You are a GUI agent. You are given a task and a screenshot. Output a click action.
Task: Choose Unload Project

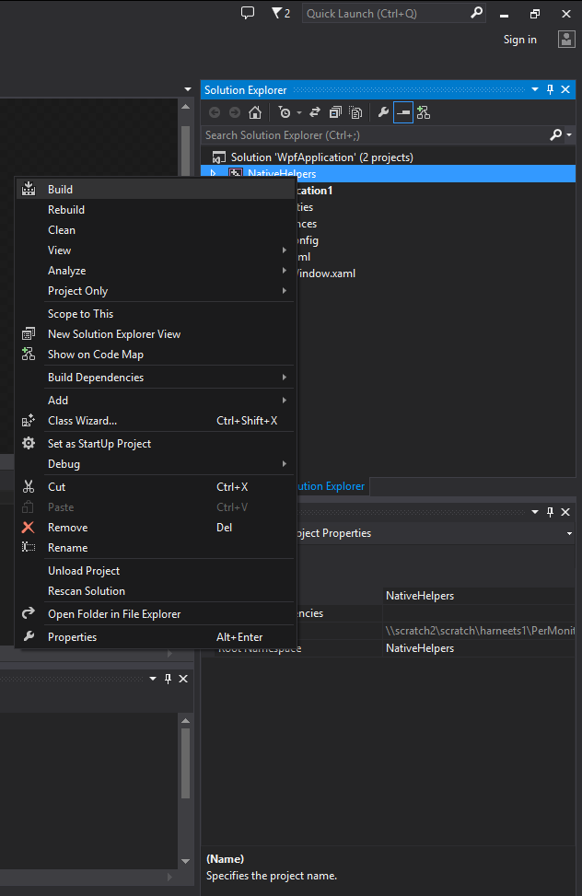point(155,570)
